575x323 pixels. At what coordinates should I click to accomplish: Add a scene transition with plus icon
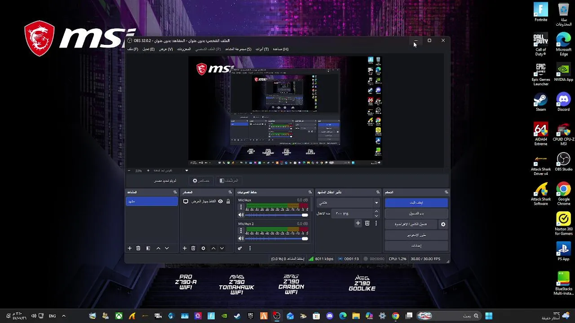pyautogui.click(x=358, y=223)
